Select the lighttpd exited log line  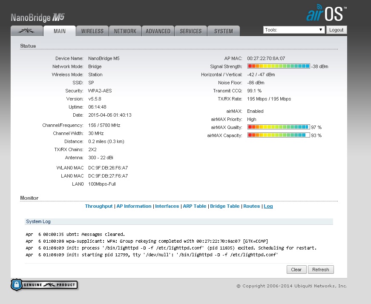(171, 248)
